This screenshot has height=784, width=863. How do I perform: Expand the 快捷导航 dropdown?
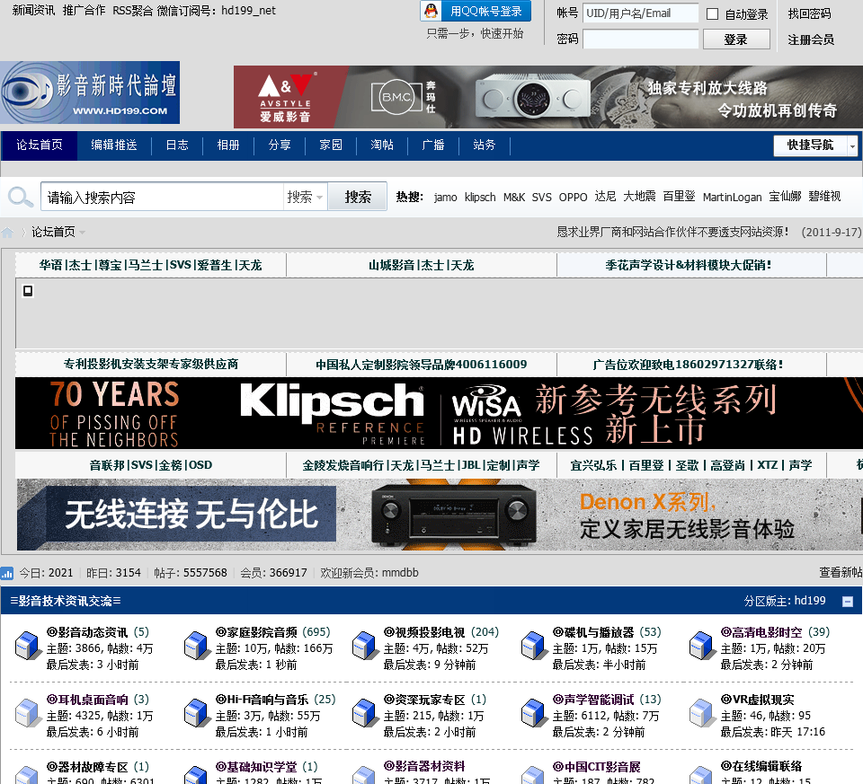(852, 145)
